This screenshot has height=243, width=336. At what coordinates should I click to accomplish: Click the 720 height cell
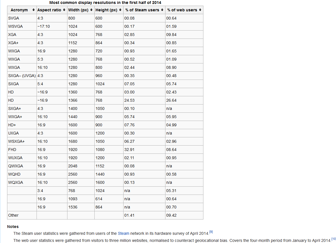click(x=109, y=51)
